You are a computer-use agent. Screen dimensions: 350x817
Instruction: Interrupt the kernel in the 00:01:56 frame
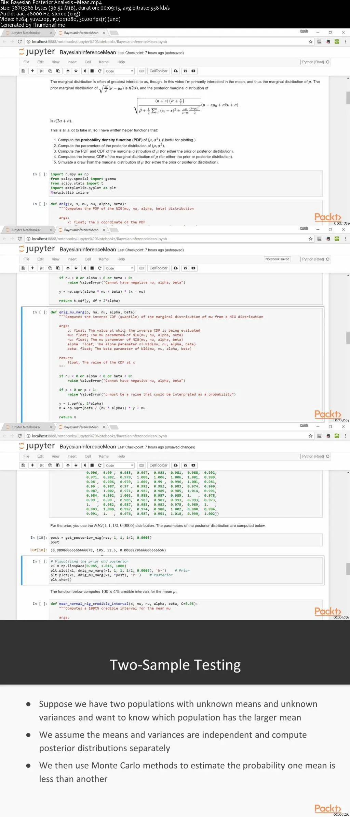pyautogui.click(x=92, y=71)
